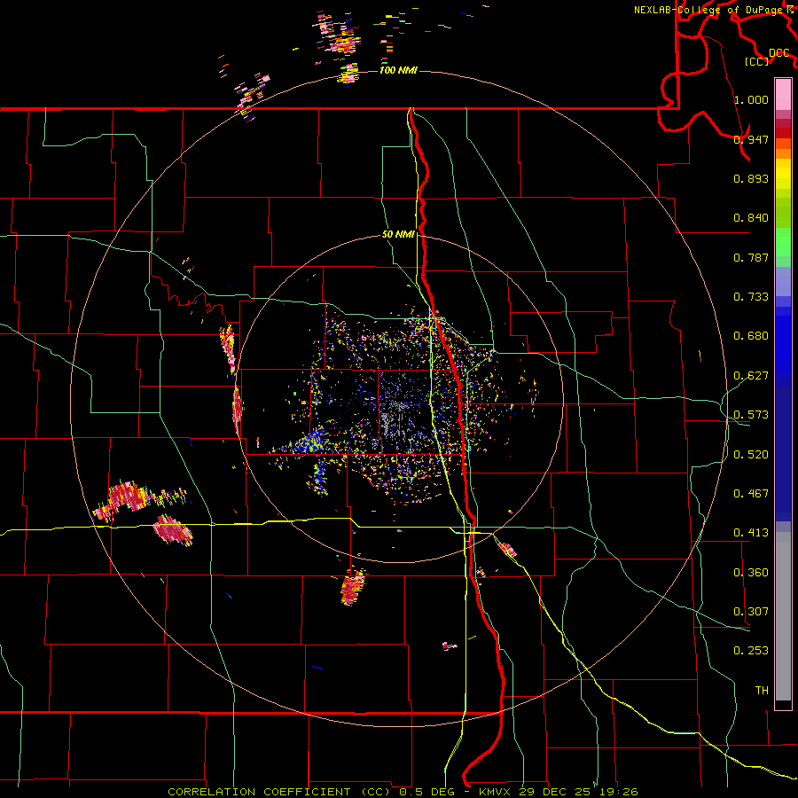Click the 50 NMI range ring label
The height and width of the screenshot is (798, 798).
pos(398,235)
